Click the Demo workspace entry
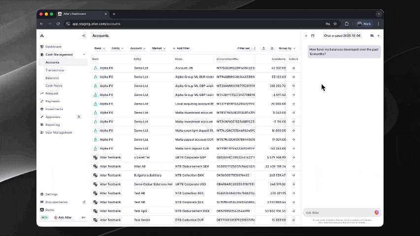 click(x=50, y=210)
